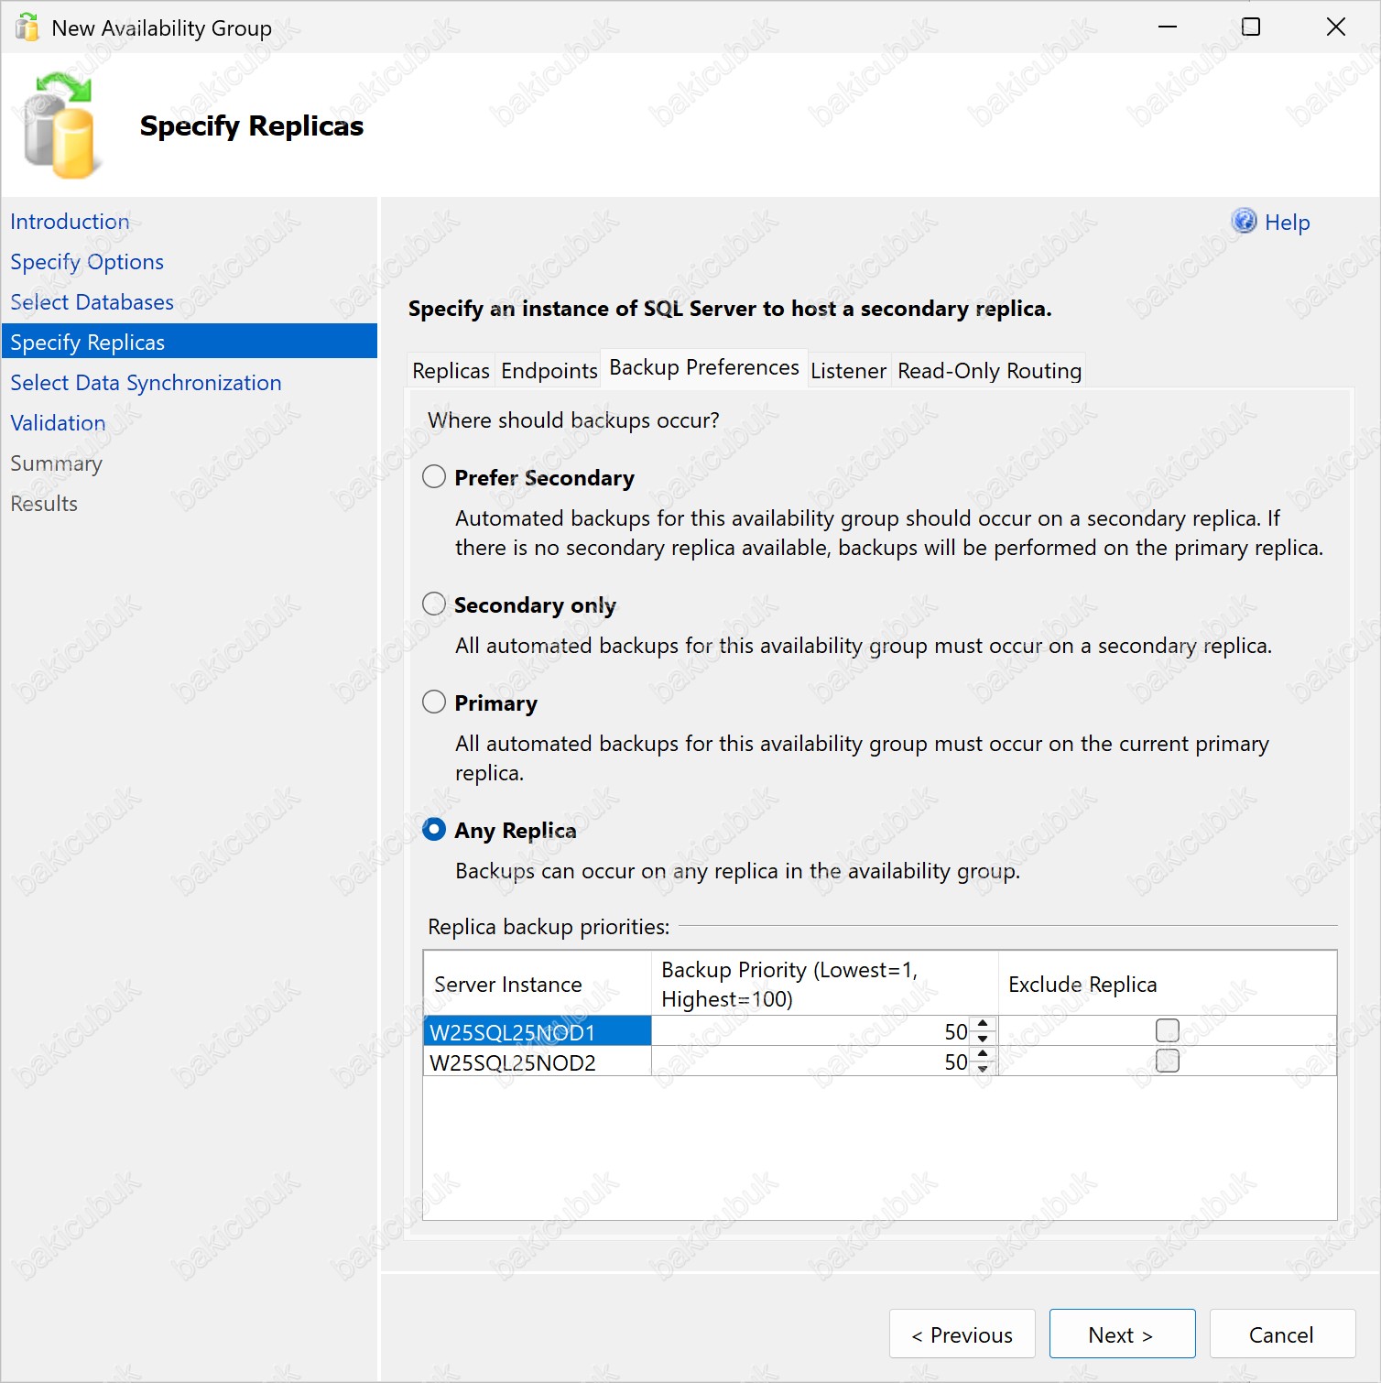Open the Listener tab
Viewport: 1381px width, 1383px height.
tap(848, 371)
